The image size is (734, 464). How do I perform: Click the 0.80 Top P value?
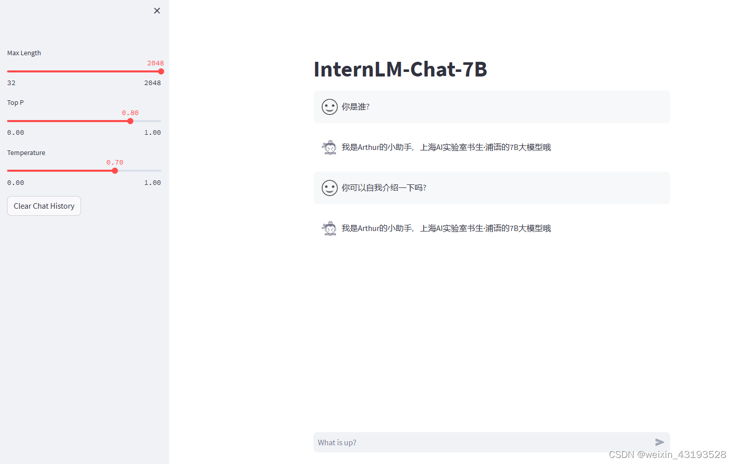click(x=130, y=113)
